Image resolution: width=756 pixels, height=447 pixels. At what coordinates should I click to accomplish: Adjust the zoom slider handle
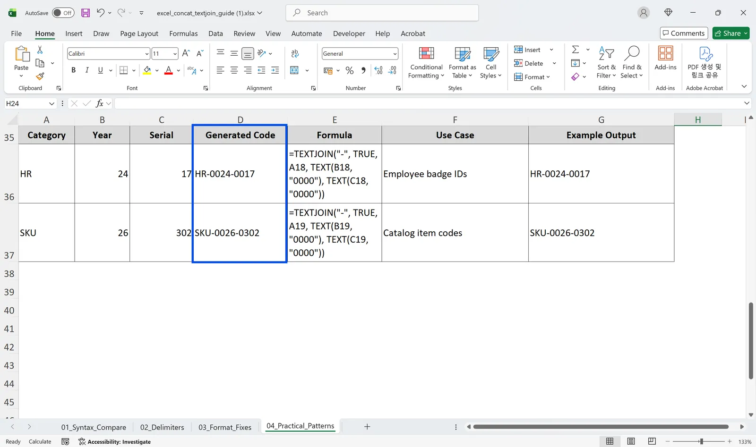(x=701, y=441)
